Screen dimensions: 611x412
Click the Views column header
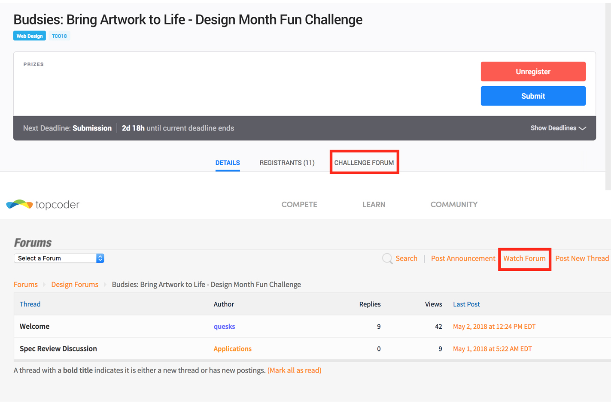(433, 304)
